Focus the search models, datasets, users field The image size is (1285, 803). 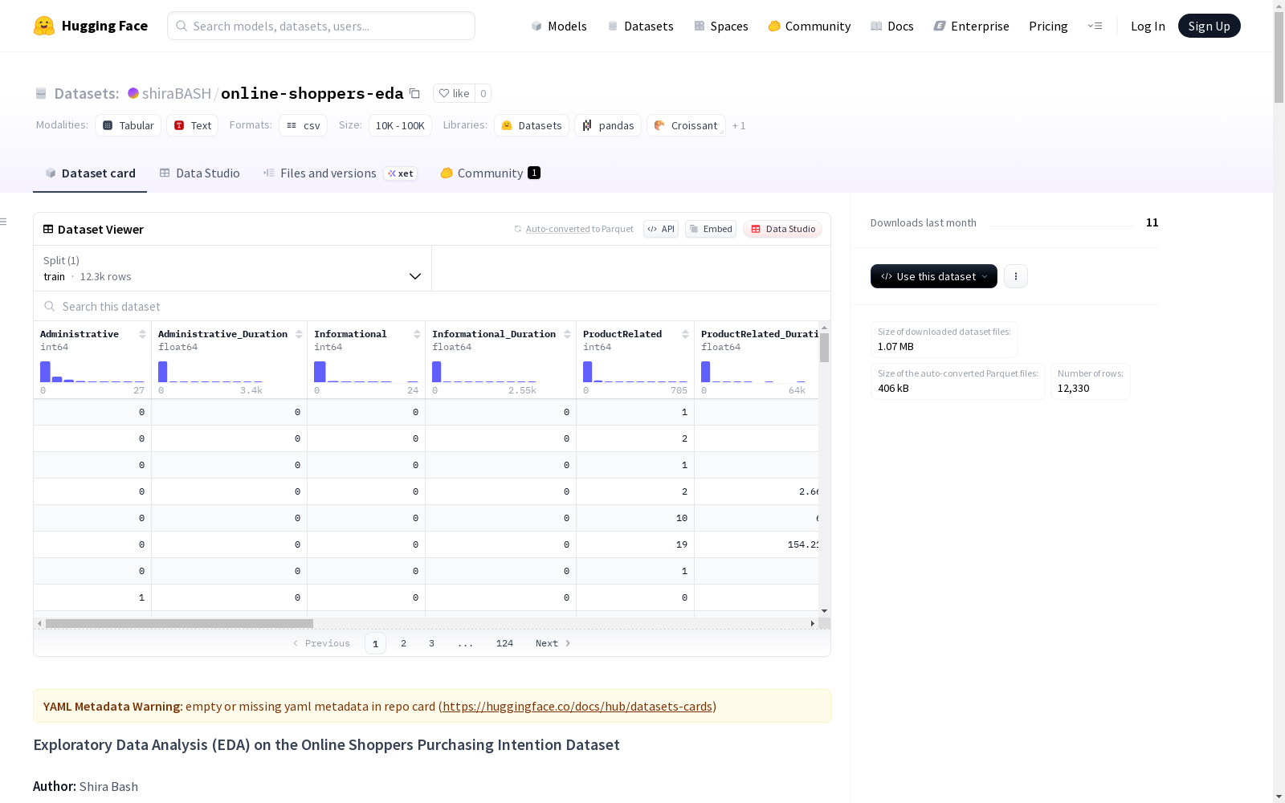click(x=321, y=26)
